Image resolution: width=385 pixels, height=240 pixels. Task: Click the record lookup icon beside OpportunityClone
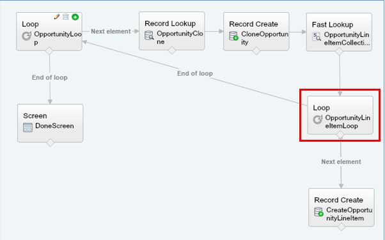click(149, 36)
